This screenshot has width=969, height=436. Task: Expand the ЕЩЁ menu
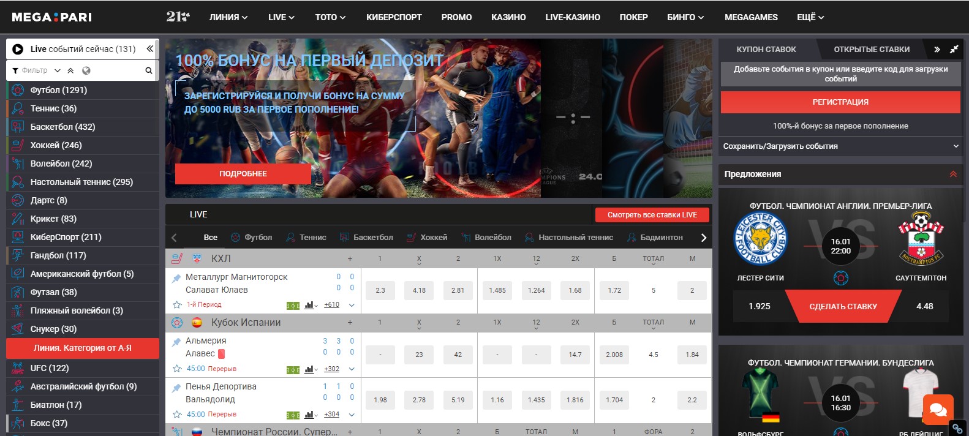[x=810, y=17]
